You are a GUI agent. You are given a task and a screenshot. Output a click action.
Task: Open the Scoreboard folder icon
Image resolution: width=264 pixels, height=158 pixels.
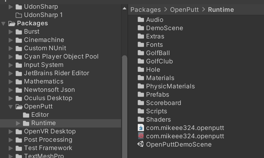pyautogui.click(x=141, y=103)
